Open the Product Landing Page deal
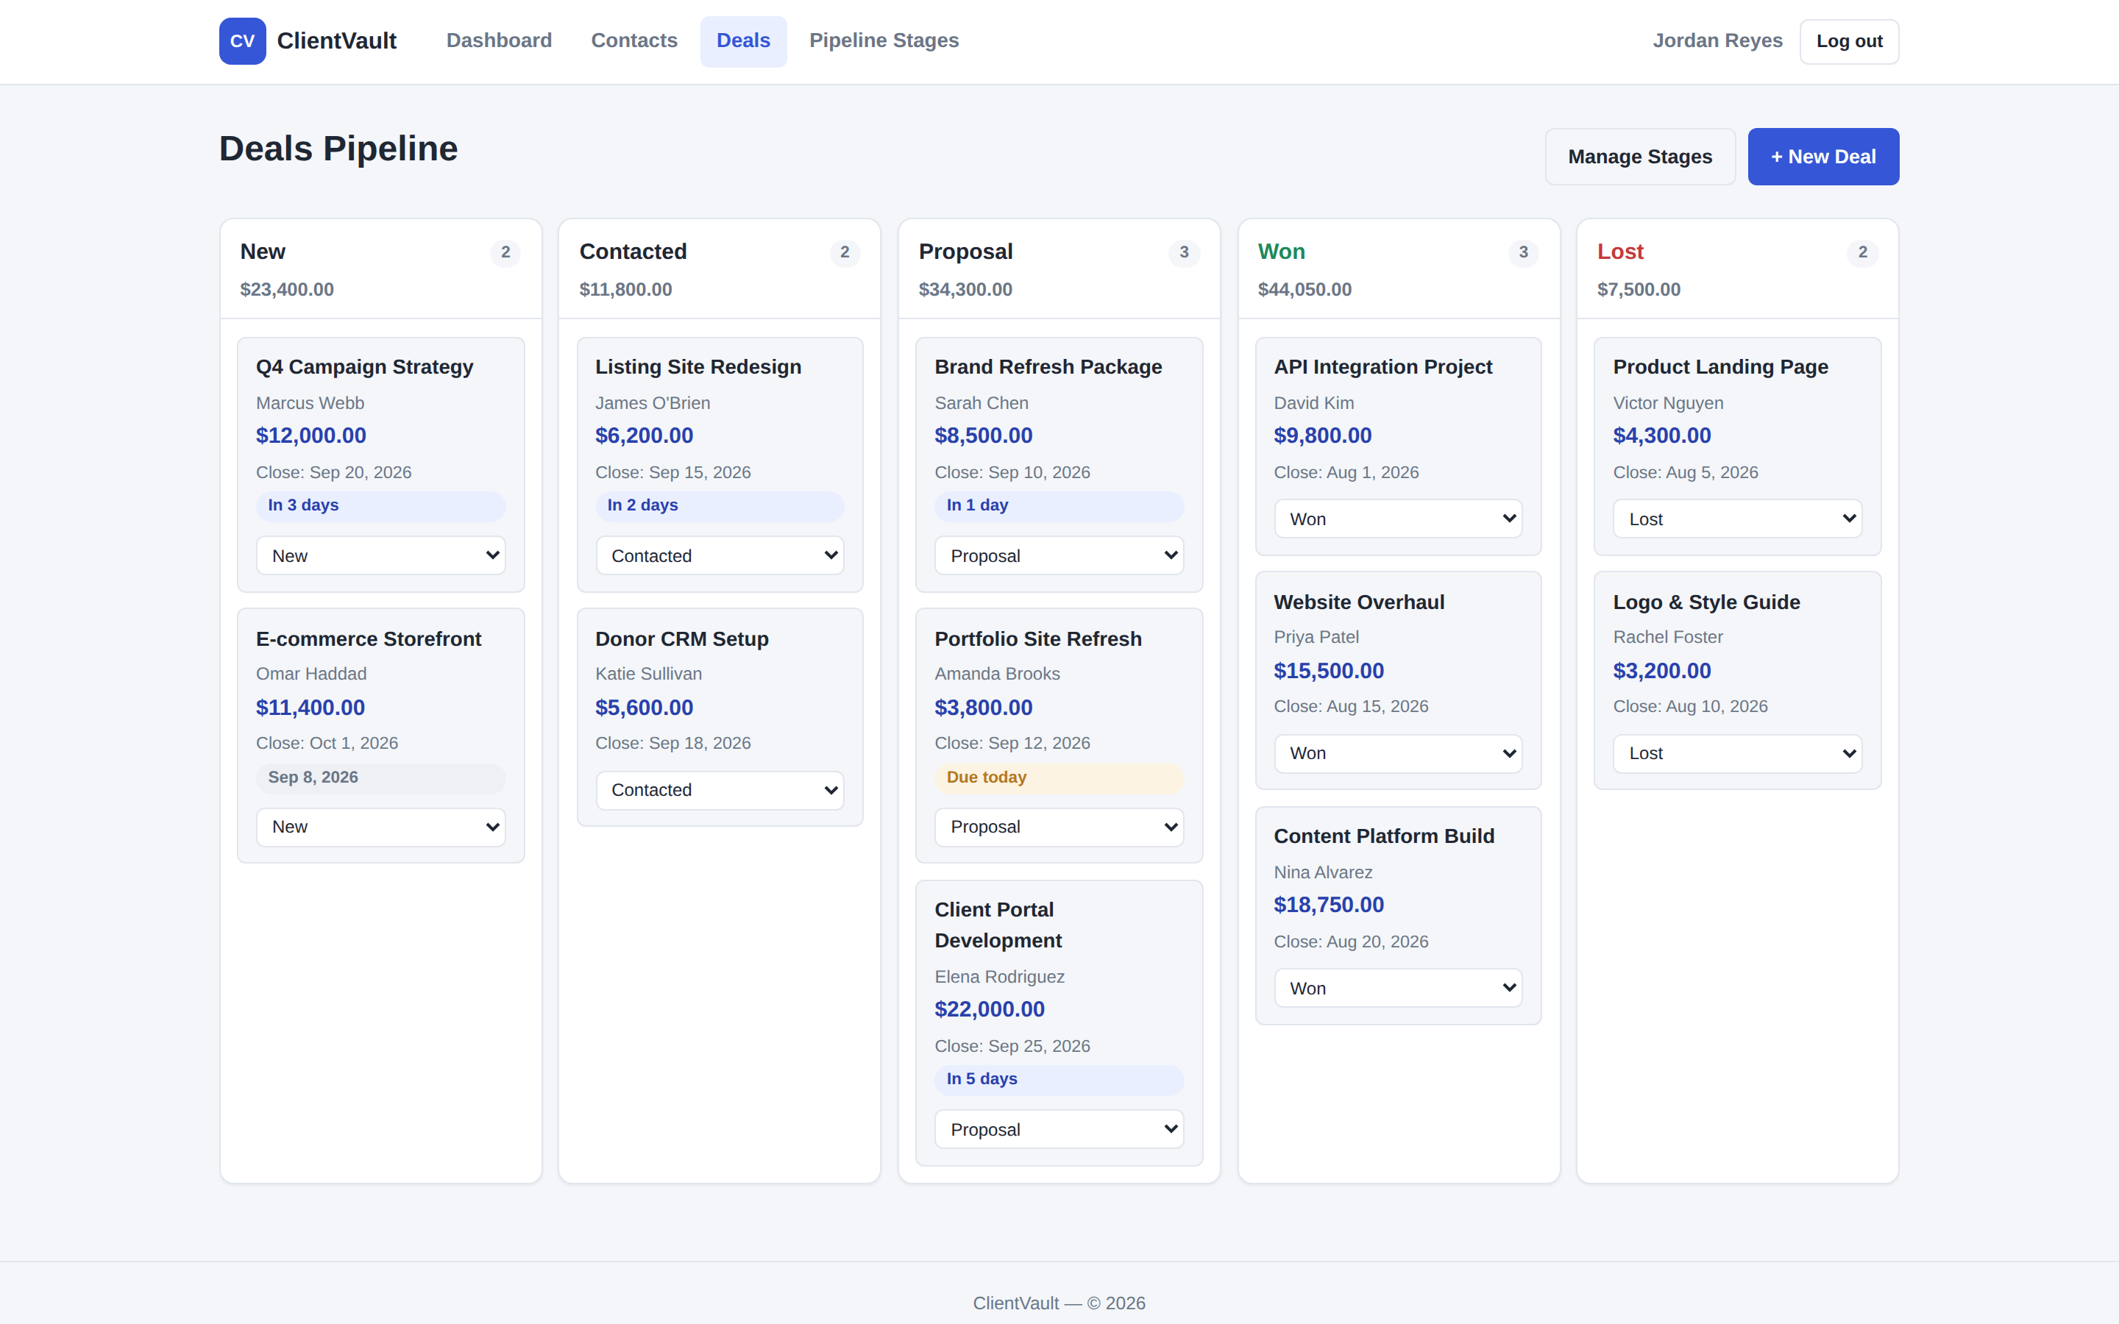This screenshot has height=1324, width=2119. 1721,367
